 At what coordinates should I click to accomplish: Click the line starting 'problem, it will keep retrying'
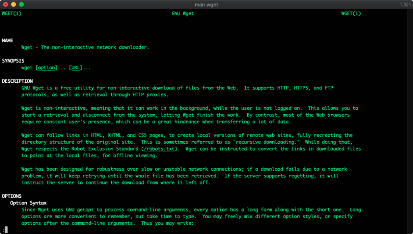180,176
